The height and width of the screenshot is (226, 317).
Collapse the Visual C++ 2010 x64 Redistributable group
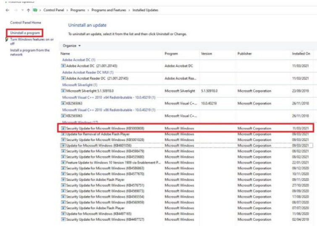tap(109, 97)
